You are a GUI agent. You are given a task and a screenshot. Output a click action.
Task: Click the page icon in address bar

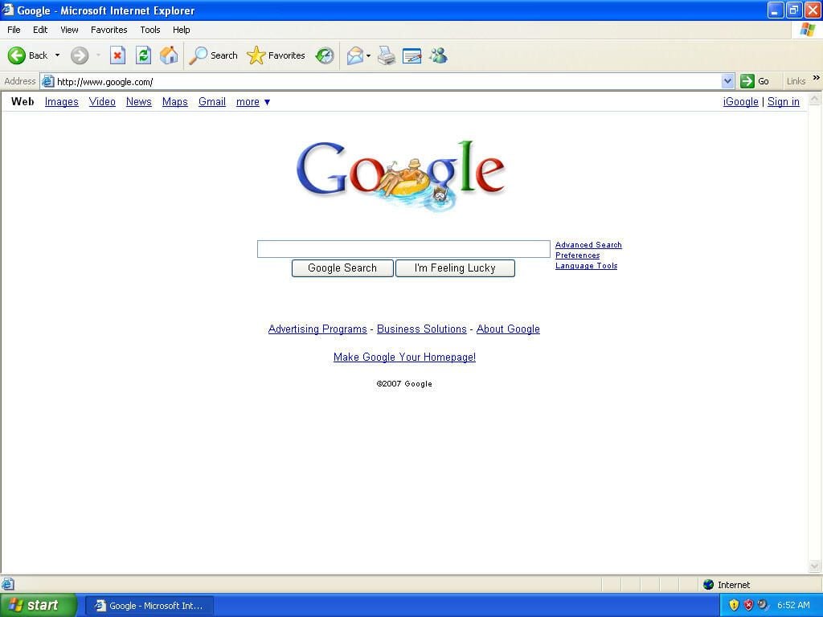[x=47, y=81]
